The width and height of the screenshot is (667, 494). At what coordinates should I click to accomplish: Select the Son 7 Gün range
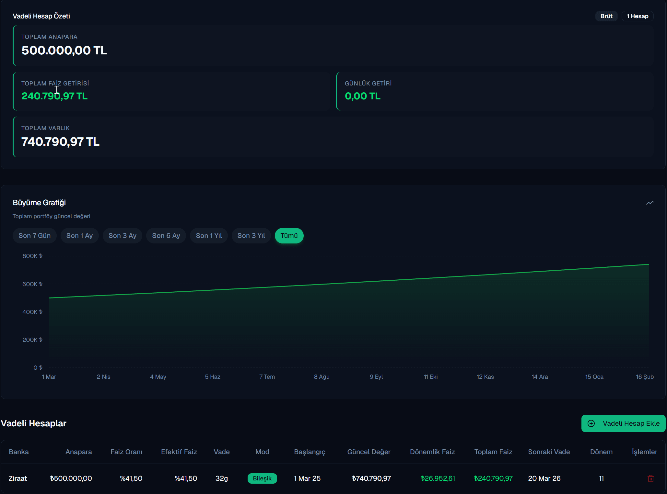coord(34,236)
